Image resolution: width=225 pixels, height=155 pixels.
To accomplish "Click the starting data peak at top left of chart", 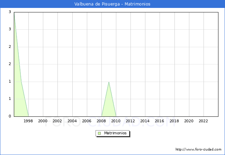I will coord(14,13).
